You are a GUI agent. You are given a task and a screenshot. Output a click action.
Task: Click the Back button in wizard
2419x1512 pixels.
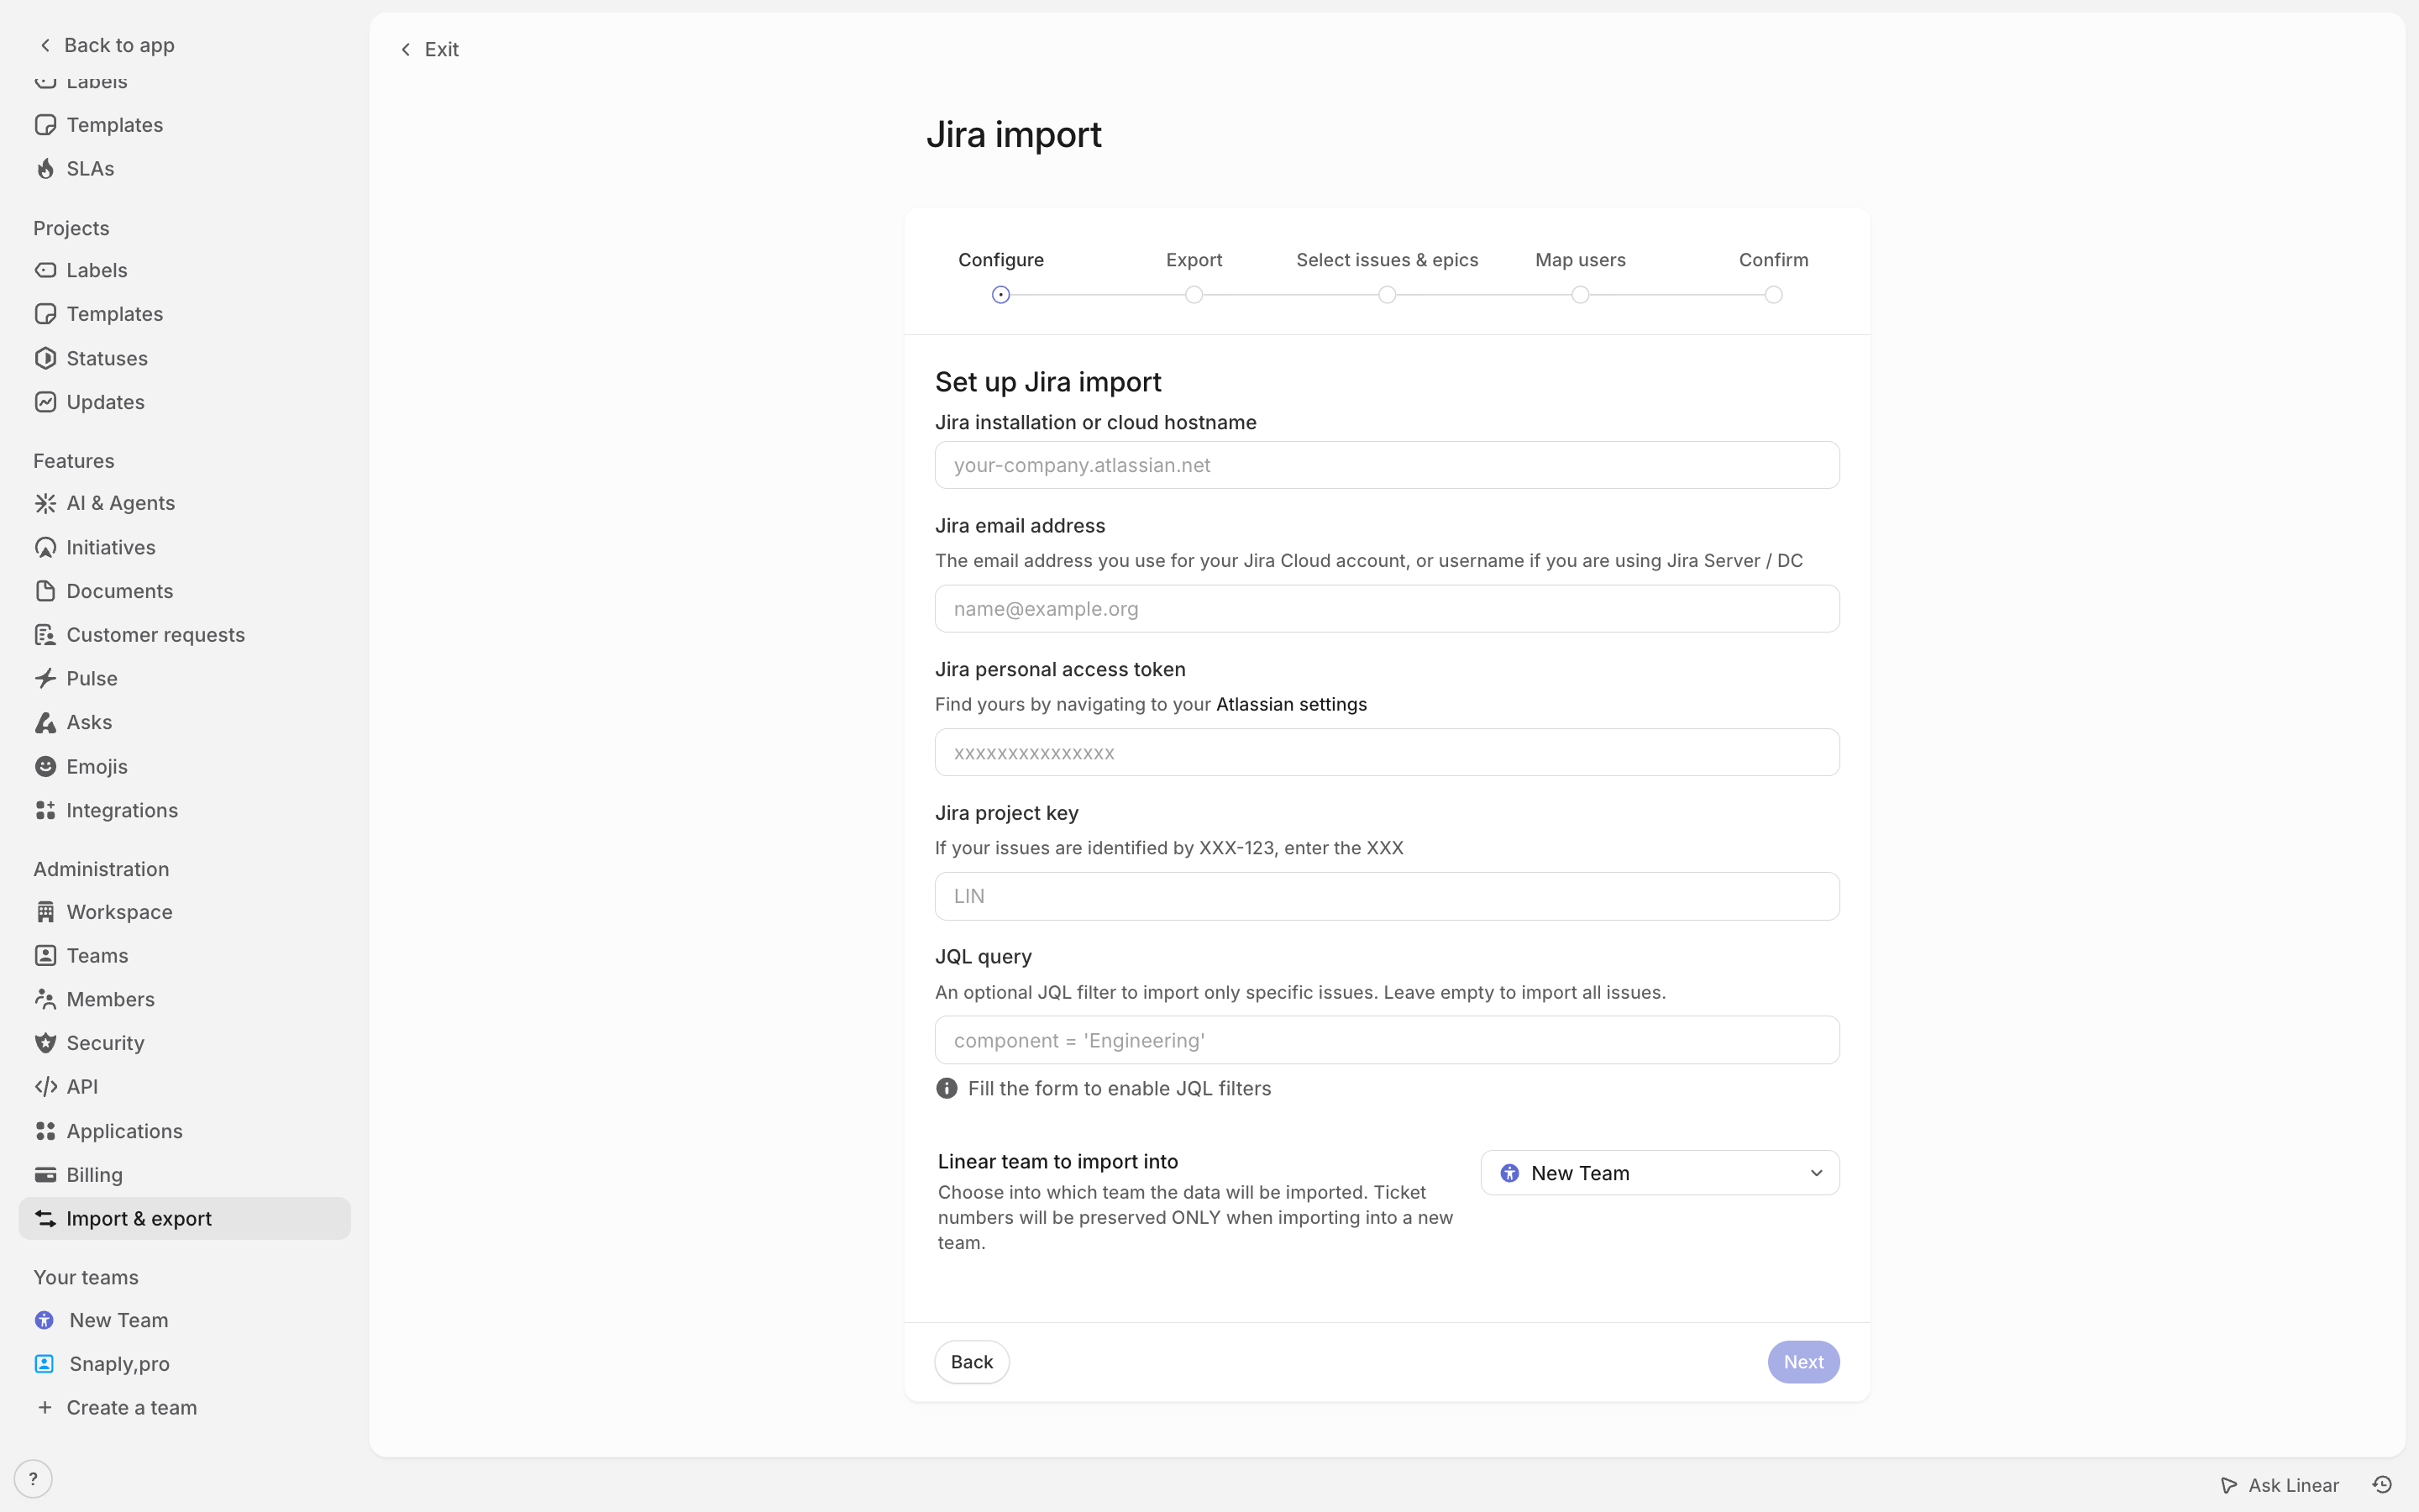tap(972, 1362)
